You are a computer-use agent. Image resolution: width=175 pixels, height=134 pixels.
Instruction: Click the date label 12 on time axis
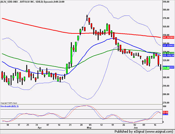click(x=101, y=125)
